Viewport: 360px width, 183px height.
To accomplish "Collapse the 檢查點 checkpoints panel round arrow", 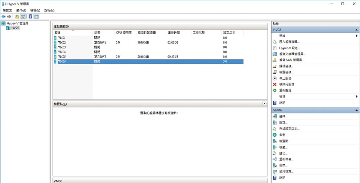I will (264, 104).
